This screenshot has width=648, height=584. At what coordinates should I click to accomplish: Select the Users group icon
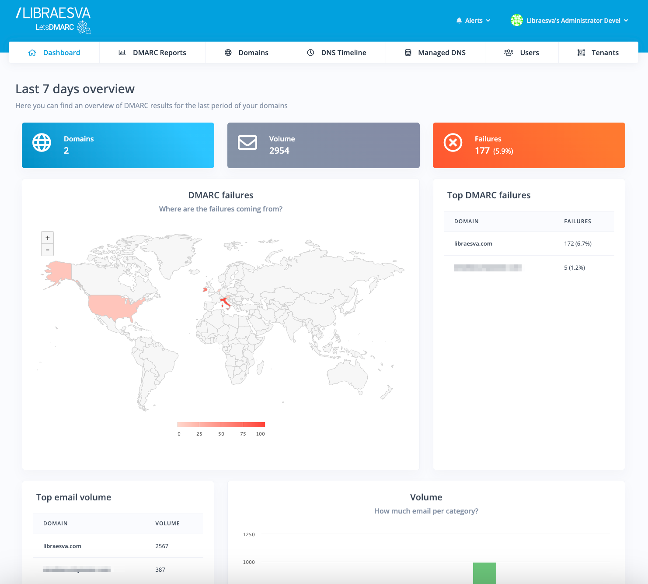[x=509, y=52]
